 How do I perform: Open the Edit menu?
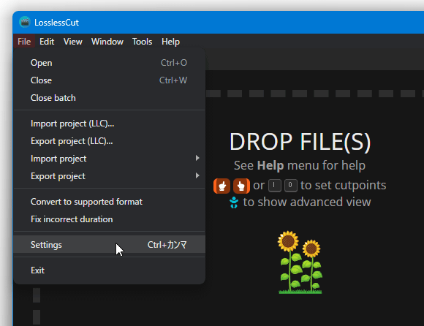point(47,42)
